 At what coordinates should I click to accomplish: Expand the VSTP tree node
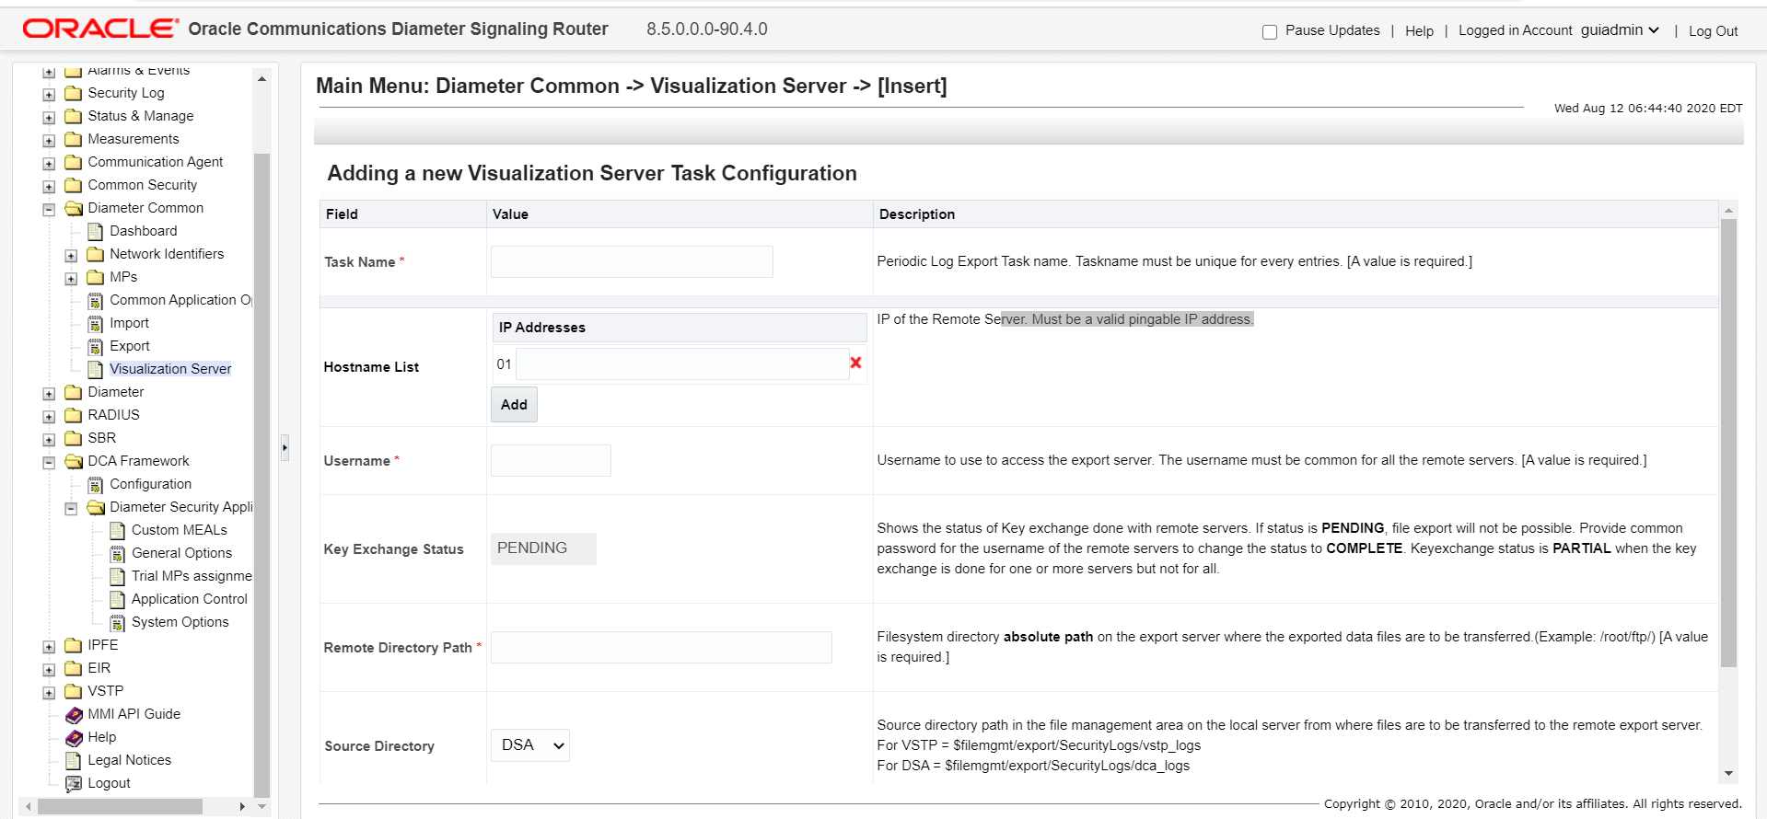pos(49,692)
